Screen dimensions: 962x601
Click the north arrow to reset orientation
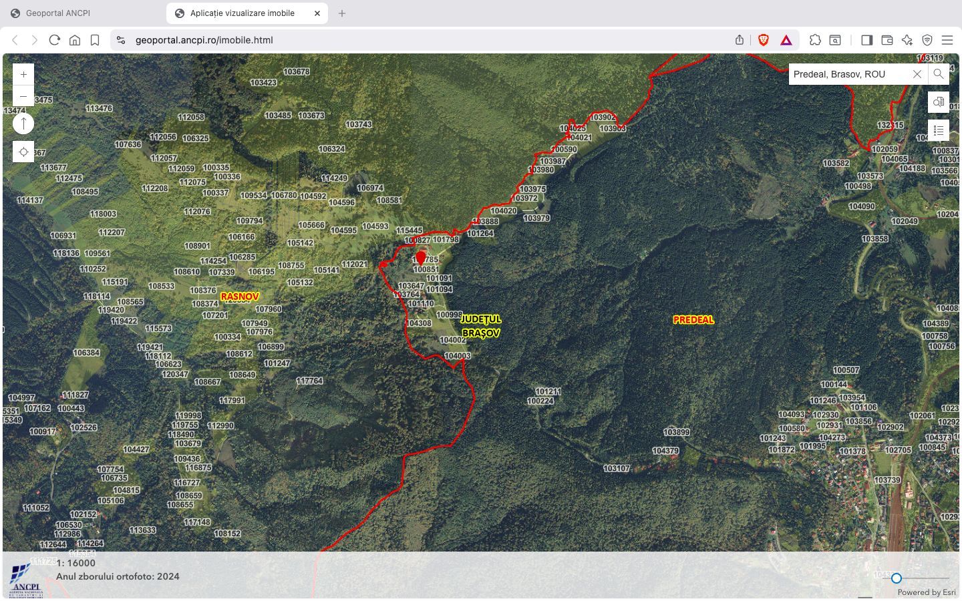23,123
